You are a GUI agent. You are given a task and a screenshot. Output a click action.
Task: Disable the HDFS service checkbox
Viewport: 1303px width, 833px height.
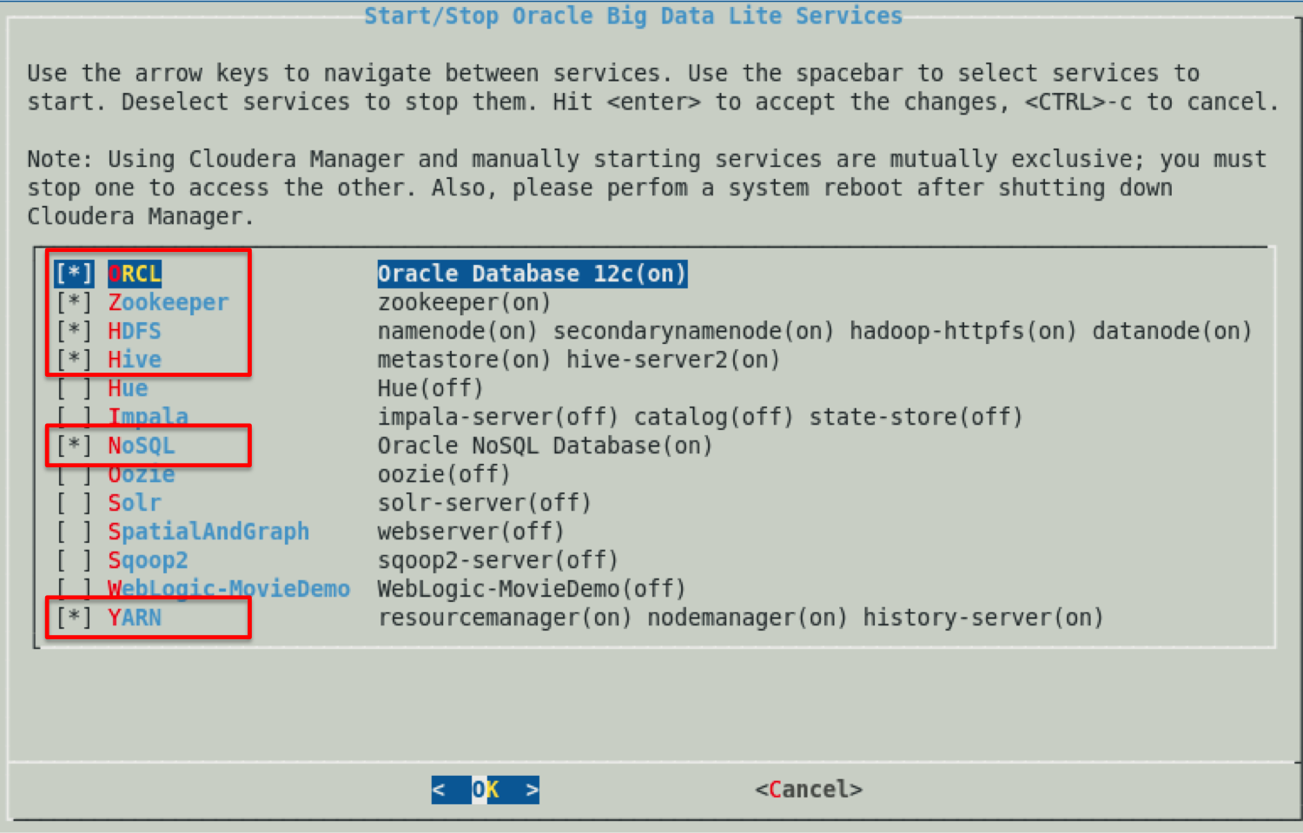(74, 330)
